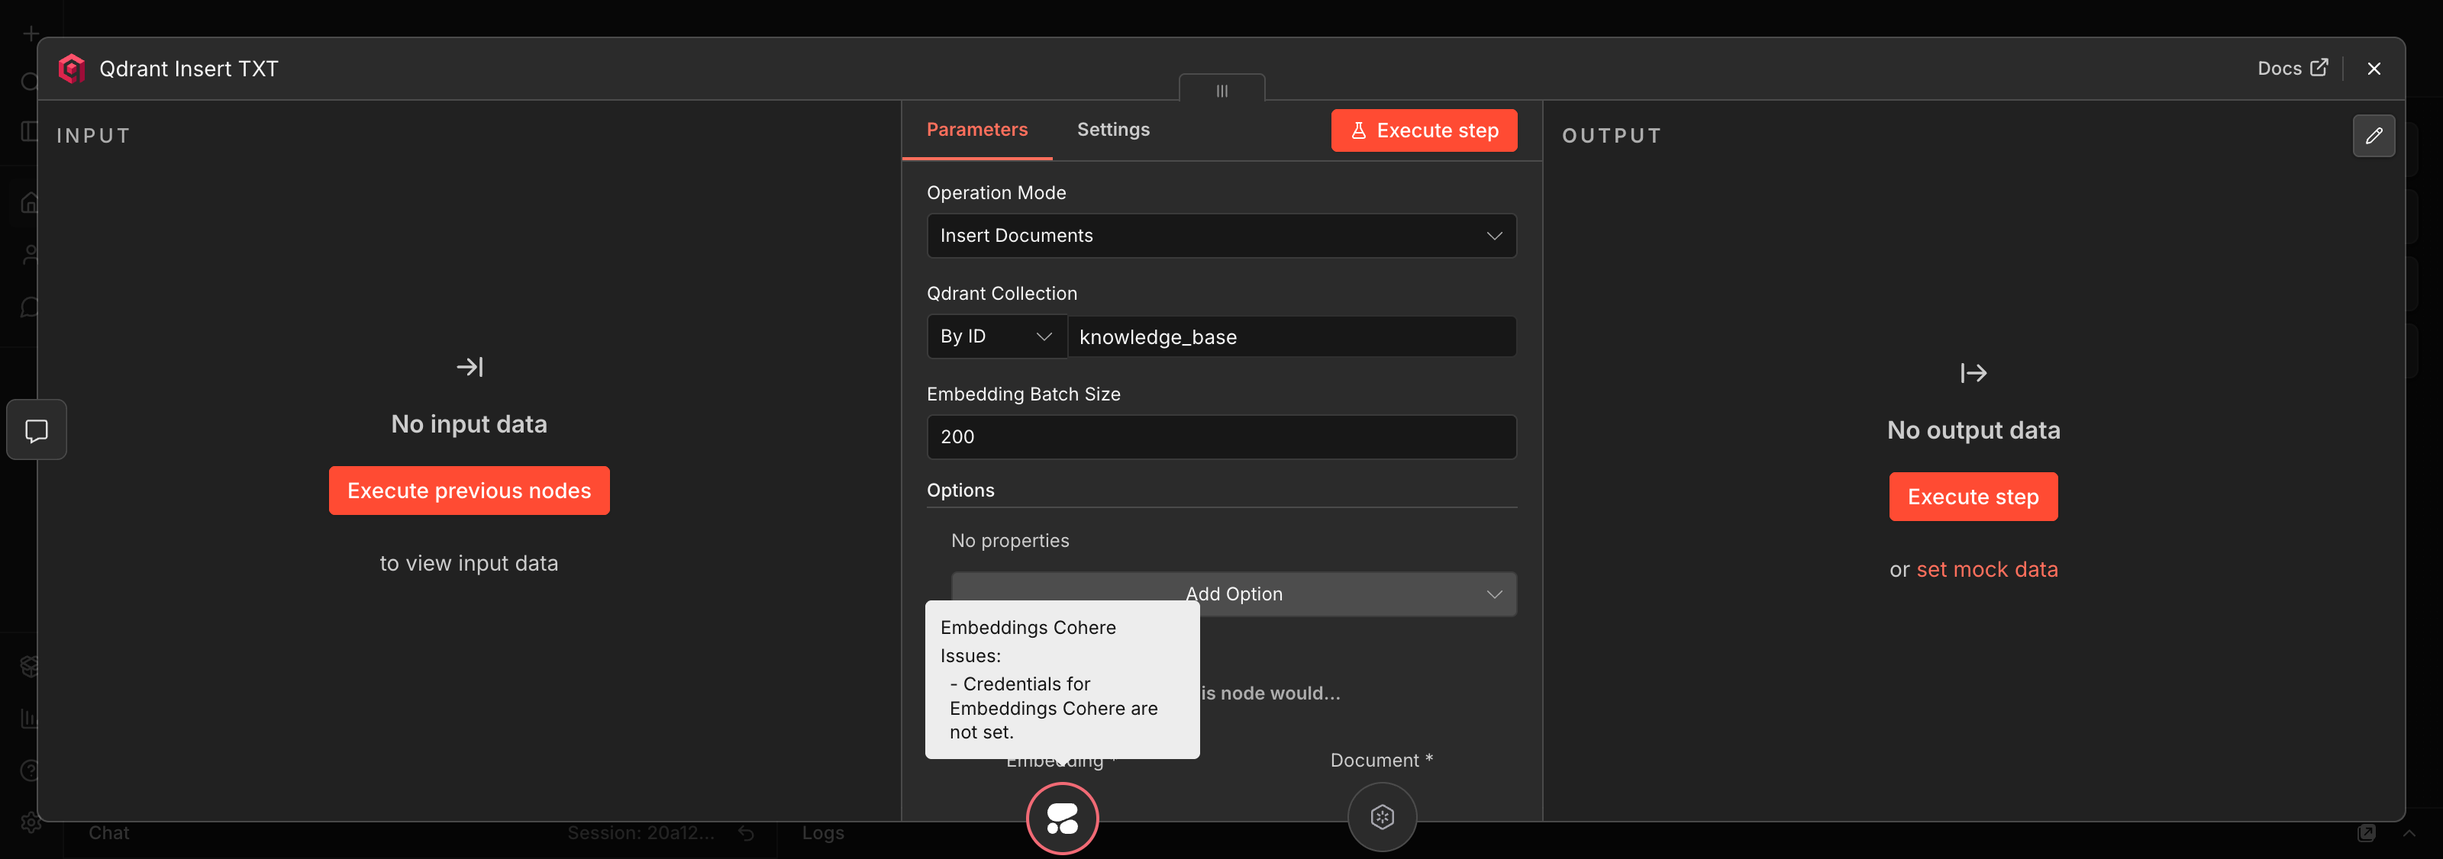Close the Qdrant Insert TXT panel
Screen dimensions: 2443x859
(x=2373, y=68)
